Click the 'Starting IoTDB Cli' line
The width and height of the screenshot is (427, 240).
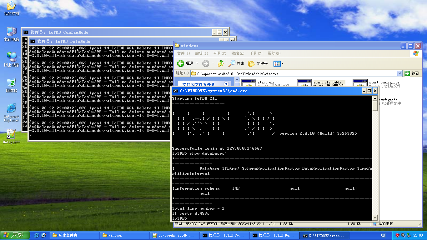(194, 98)
